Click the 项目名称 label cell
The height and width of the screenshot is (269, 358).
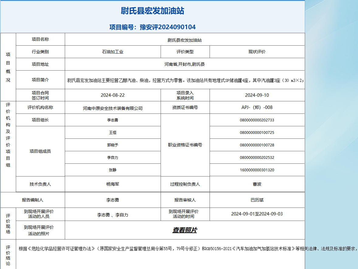point(40,39)
